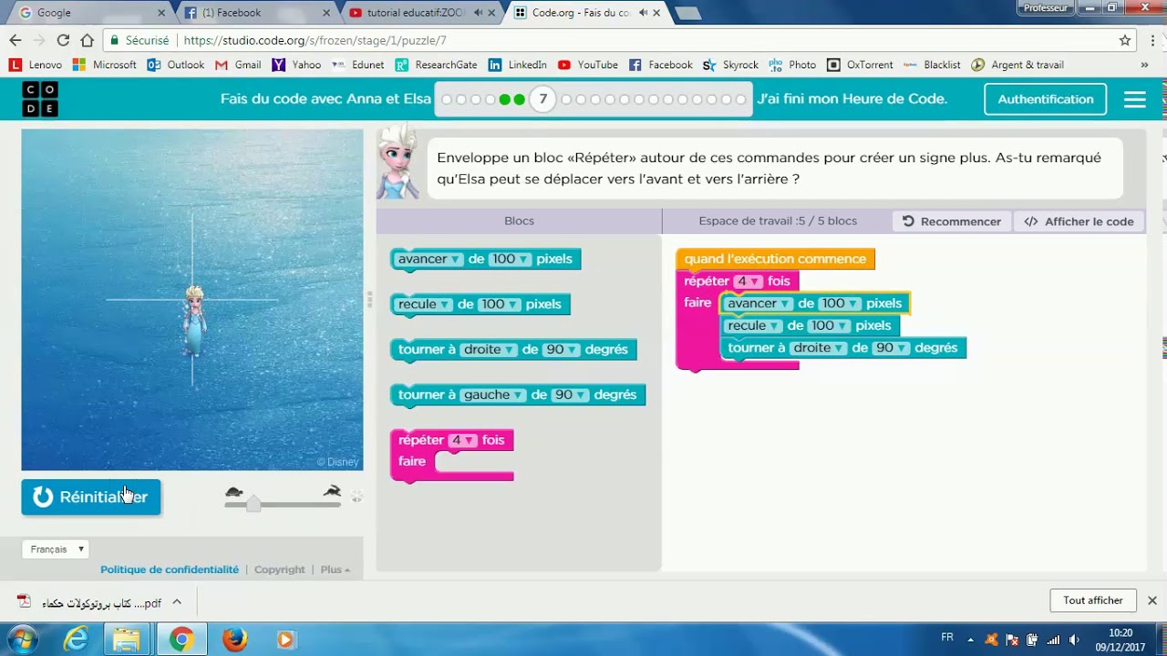This screenshot has height=656, width=1167.
Task: Open gauche direction dropdown in toolbox
Action: pos(493,395)
